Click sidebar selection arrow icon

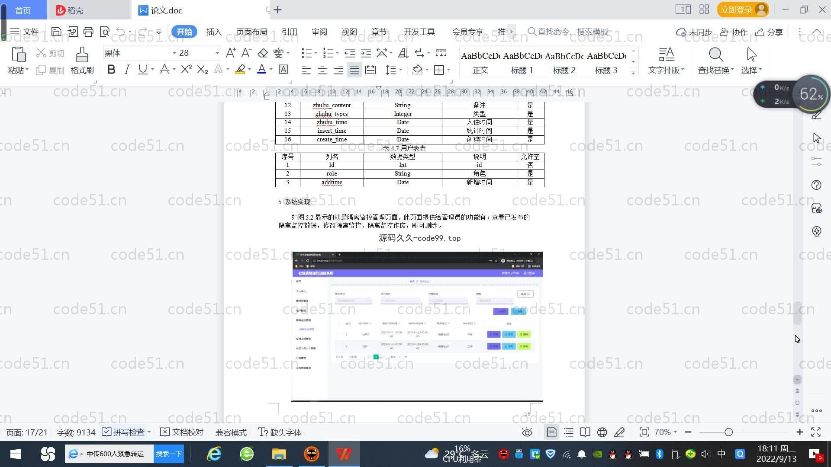[816, 138]
